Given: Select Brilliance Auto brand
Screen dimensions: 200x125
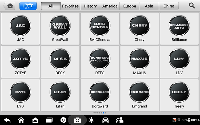Looking at the screenshot, I should (x=179, y=29).
